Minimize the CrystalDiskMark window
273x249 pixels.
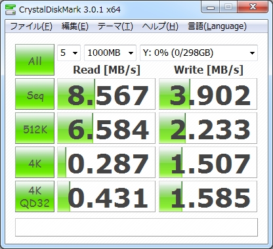[x=211, y=7]
